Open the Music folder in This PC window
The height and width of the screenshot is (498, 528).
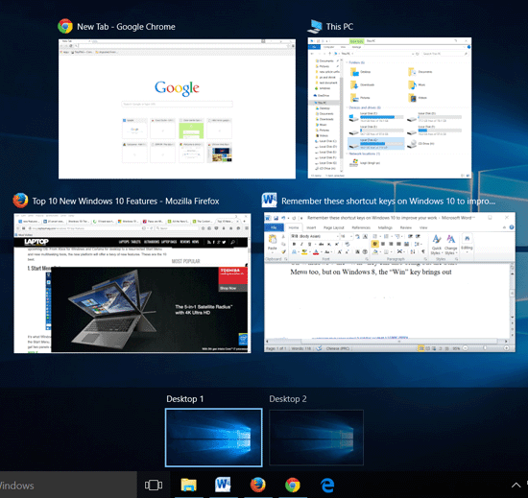click(417, 84)
